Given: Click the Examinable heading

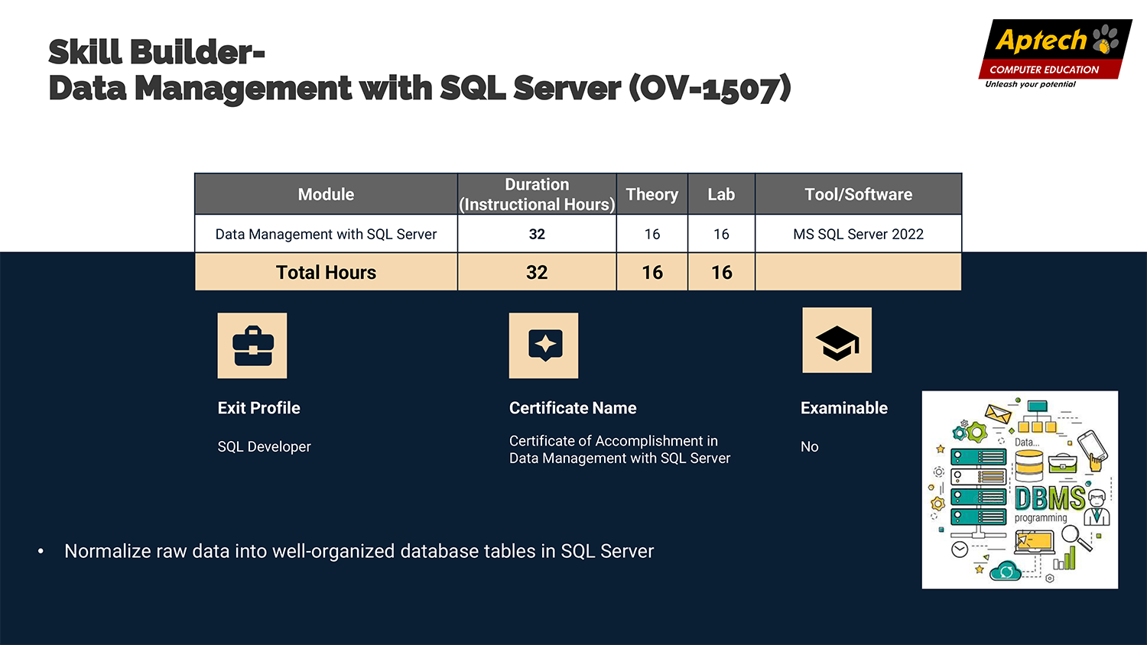Looking at the screenshot, I should (x=843, y=408).
